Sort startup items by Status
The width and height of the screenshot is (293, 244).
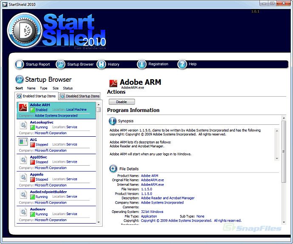point(68,88)
